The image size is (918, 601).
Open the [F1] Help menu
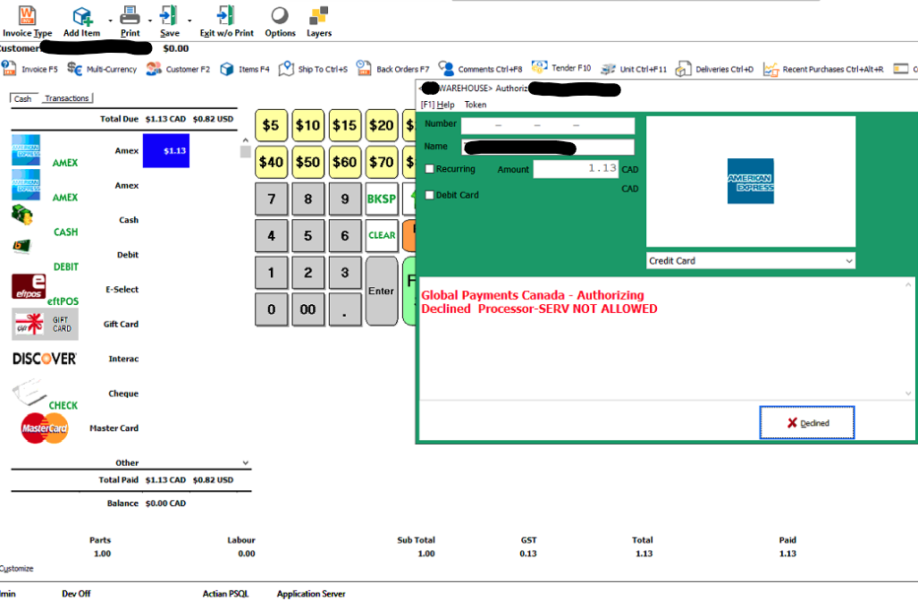click(x=437, y=105)
